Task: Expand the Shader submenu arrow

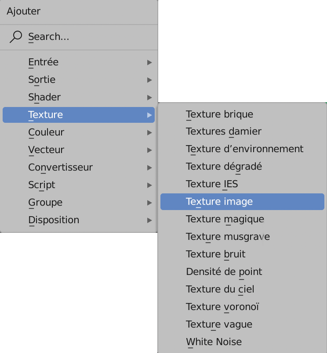Action: pos(149,97)
